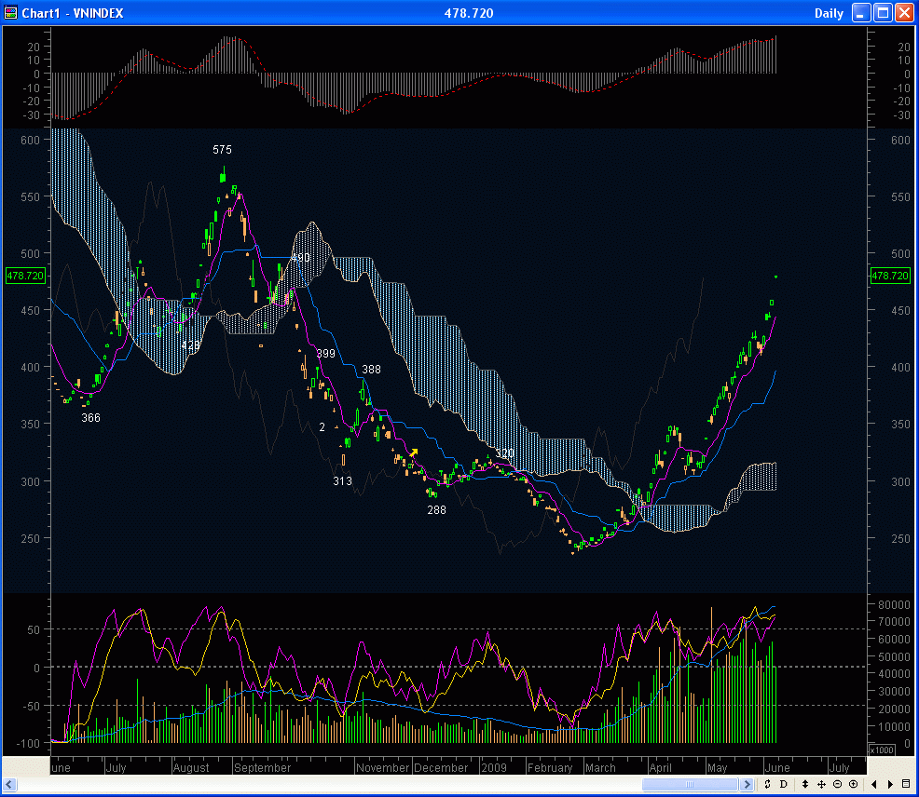Click scrollbar left arrow button
Viewport: 919px width, 797px height.
click(x=9, y=785)
